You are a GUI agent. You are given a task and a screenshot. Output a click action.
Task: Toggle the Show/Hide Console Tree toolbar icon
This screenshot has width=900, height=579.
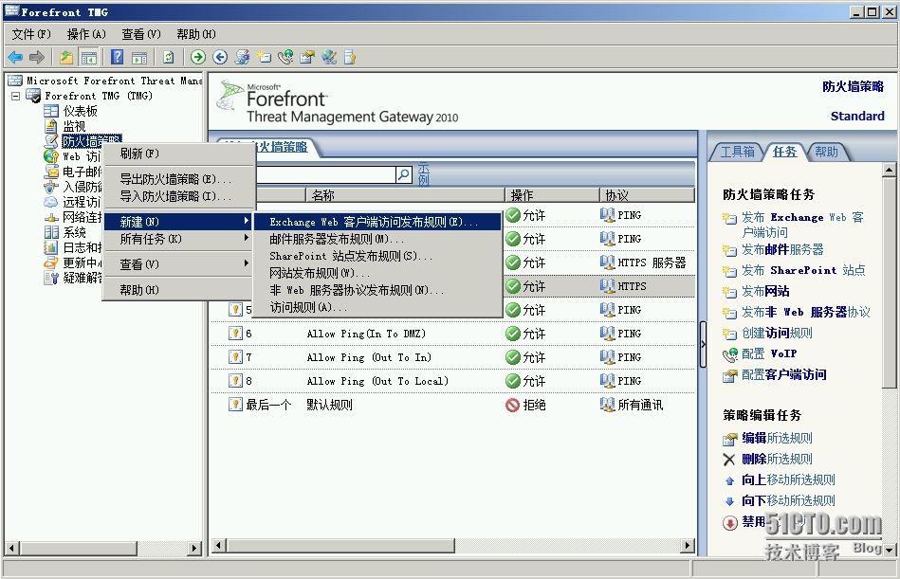[x=88, y=57]
